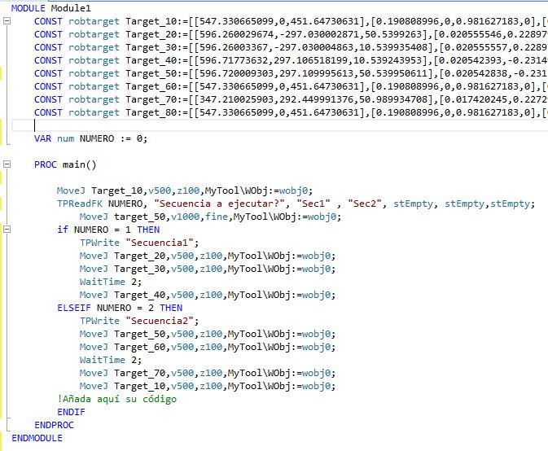Click the string "Secuencia a ejecutar?"

coord(219,204)
